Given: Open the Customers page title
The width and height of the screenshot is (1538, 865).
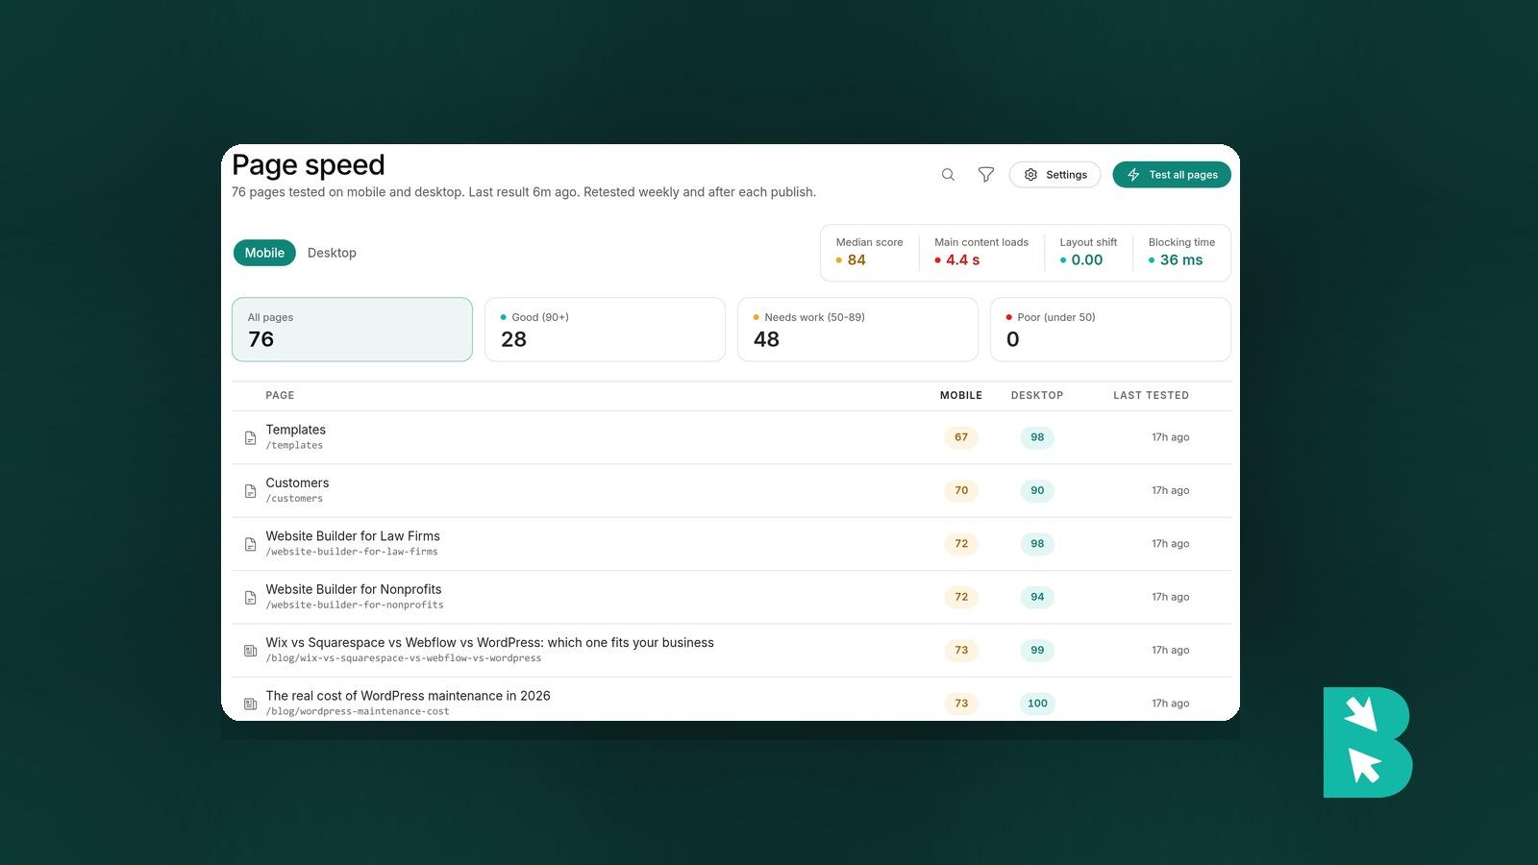Looking at the screenshot, I should [297, 482].
